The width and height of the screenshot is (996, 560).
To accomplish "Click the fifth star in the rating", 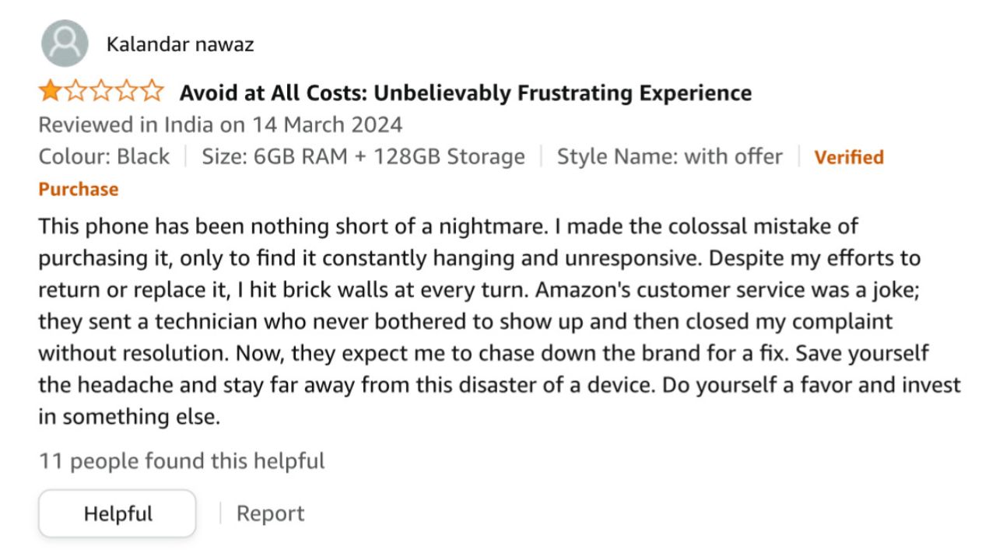I will (153, 93).
